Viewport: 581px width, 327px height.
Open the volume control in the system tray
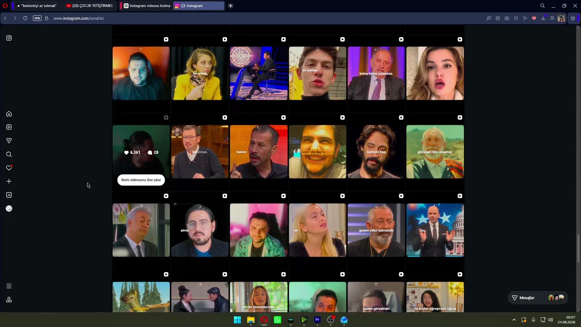pyautogui.click(x=551, y=320)
